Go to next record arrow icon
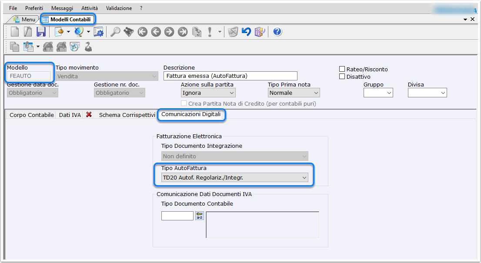 [169, 32]
